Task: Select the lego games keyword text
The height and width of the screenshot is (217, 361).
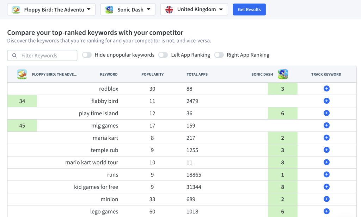Action: point(104,212)
